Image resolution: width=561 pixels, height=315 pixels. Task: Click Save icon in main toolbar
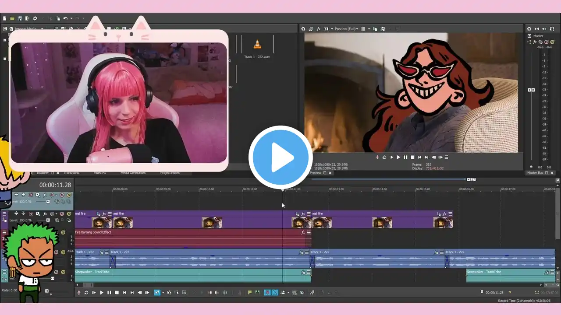(x=20, y=18)
